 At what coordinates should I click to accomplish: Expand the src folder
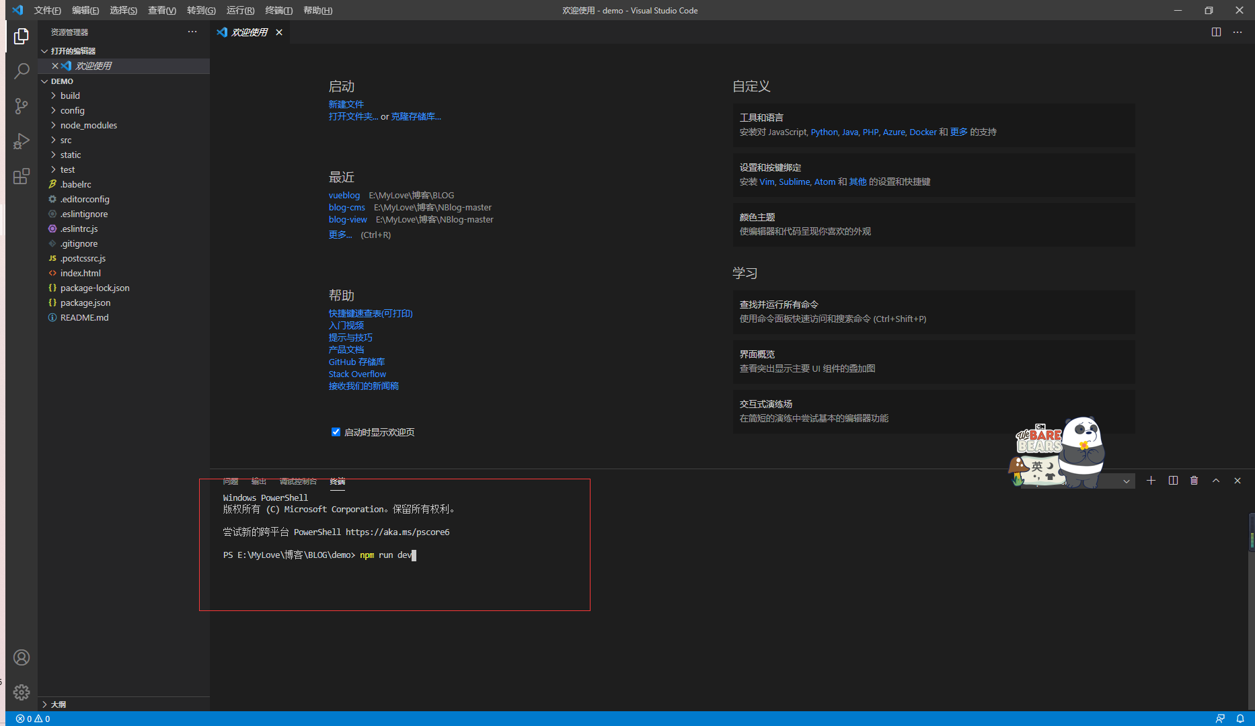click(124, 140)
